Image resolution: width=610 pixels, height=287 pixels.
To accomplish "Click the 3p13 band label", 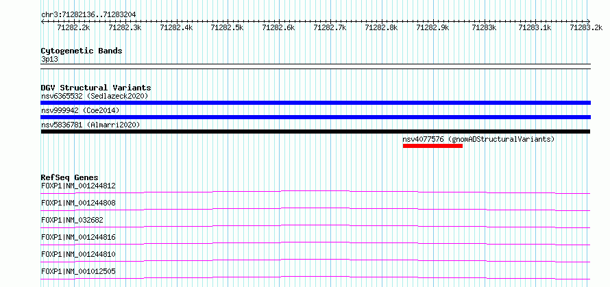I will pyautogui.click(x=49, y=60).
